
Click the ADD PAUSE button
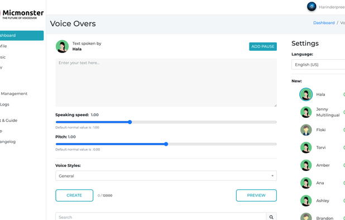pos(263,46)
